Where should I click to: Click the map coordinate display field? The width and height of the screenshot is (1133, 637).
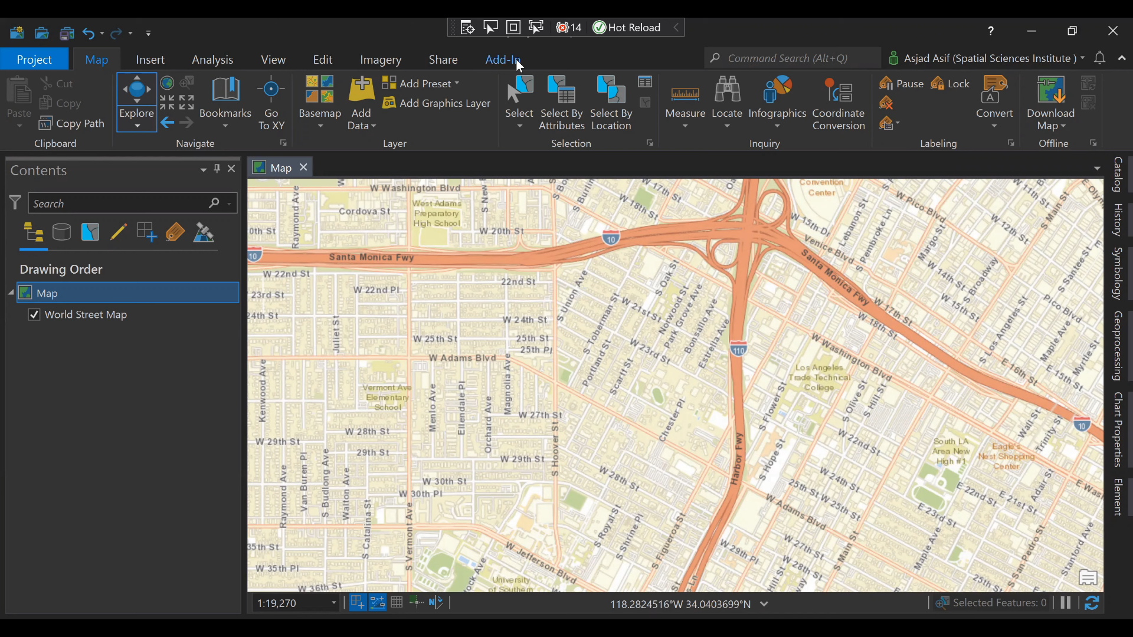(x=681, y=603)
